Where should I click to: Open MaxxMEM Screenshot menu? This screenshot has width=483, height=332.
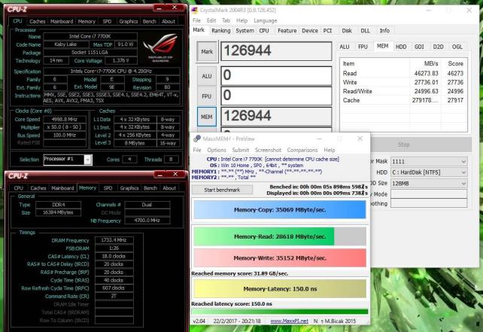pyautogui.click(x=268, y=150)
